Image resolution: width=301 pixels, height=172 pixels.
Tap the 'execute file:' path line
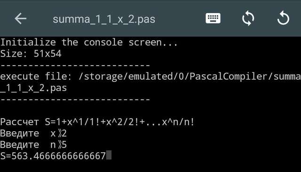click(150, 76)
